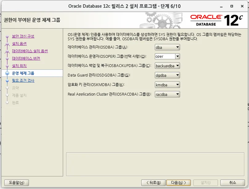This screenshot has width=249, height=189.
Task: Jump to 데이터베이스 설치 옵션 step
Action: [30, 51]
